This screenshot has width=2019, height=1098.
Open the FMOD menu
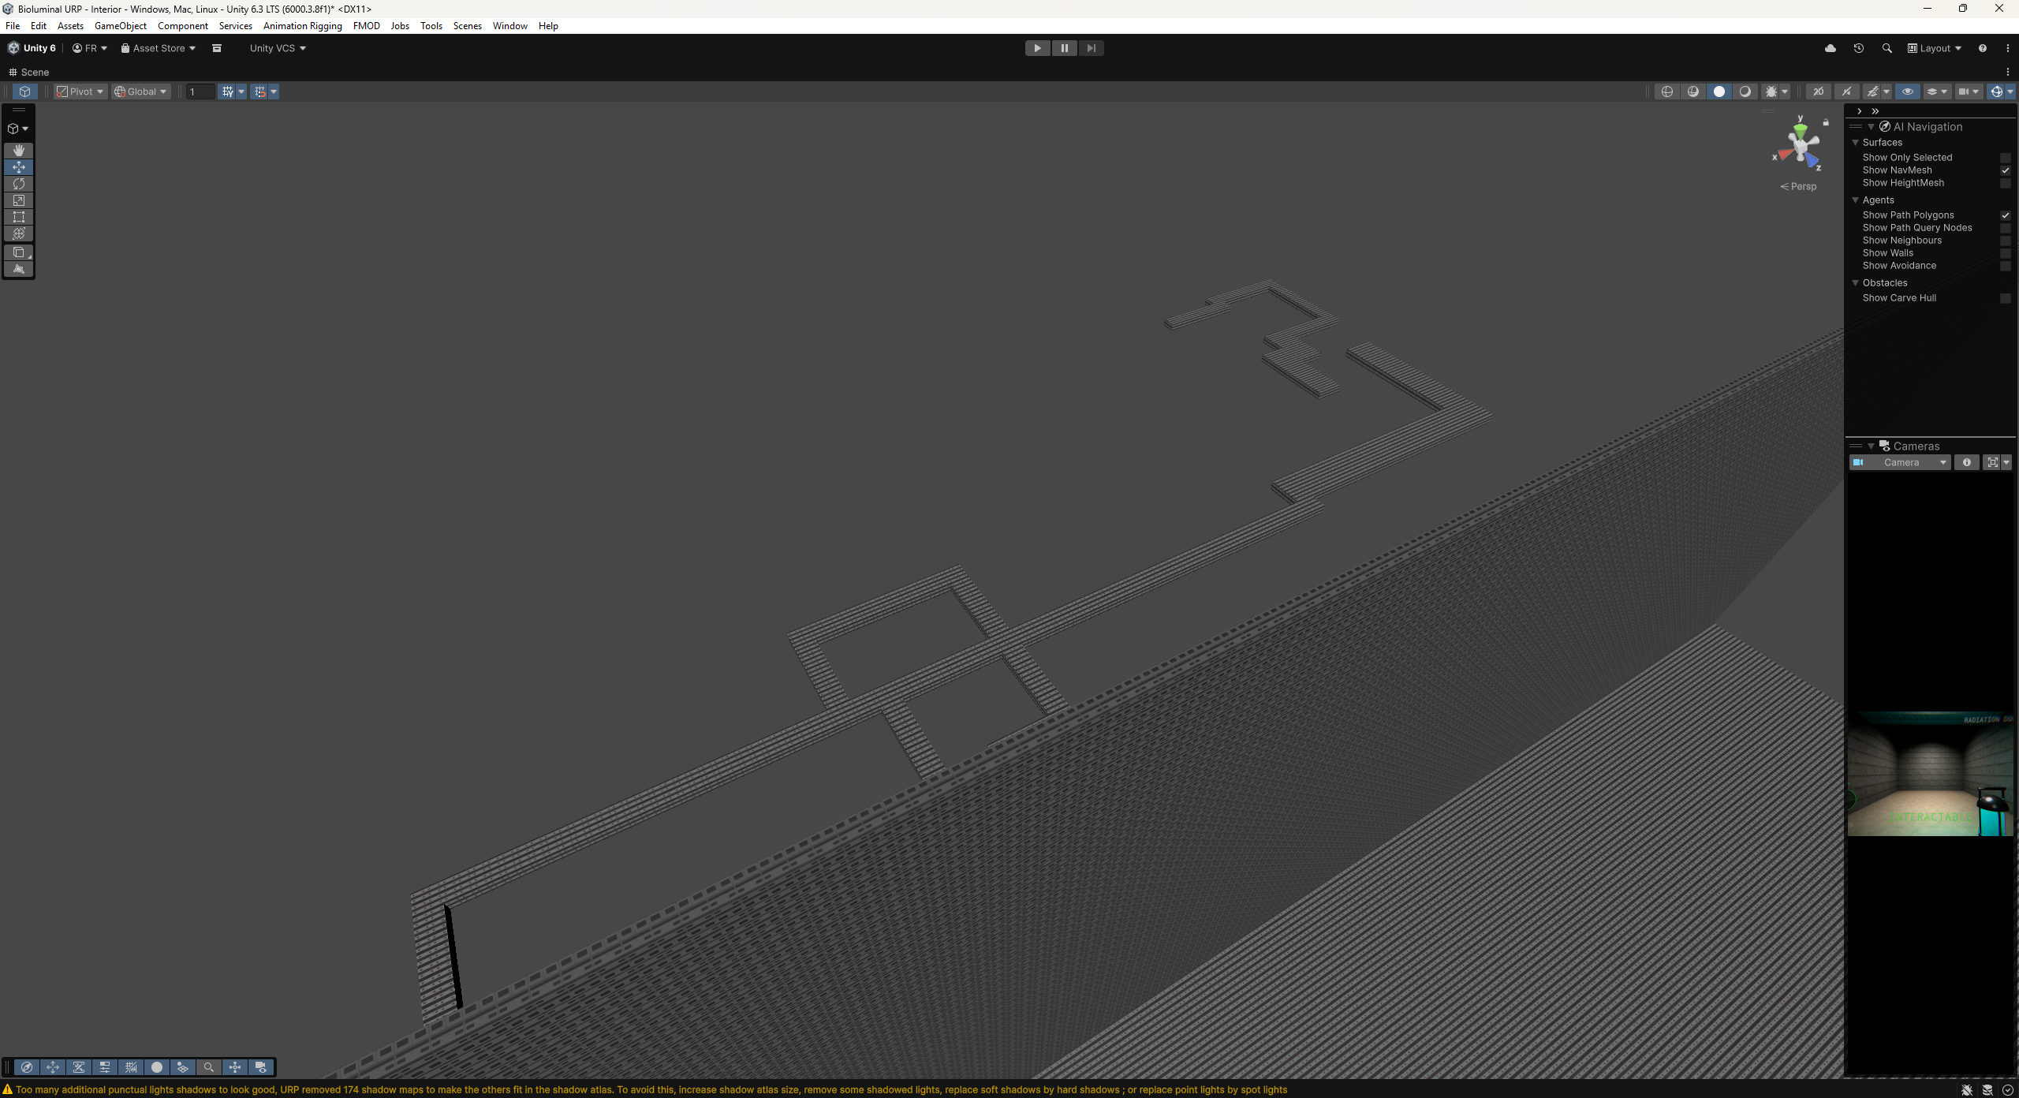coord(366,26)
